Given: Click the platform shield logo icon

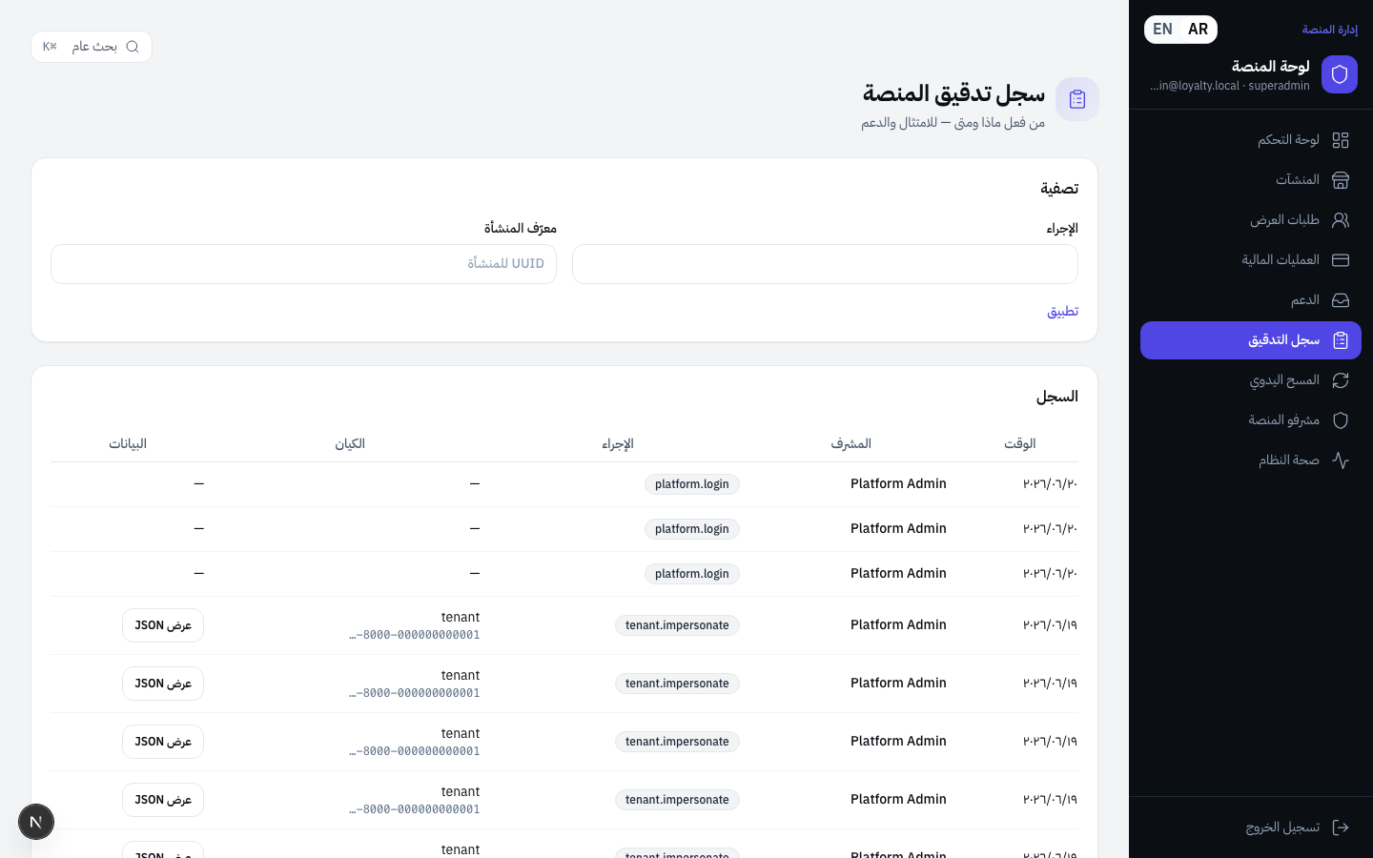Looking at the screenshot, I should tap(1340, 74).
